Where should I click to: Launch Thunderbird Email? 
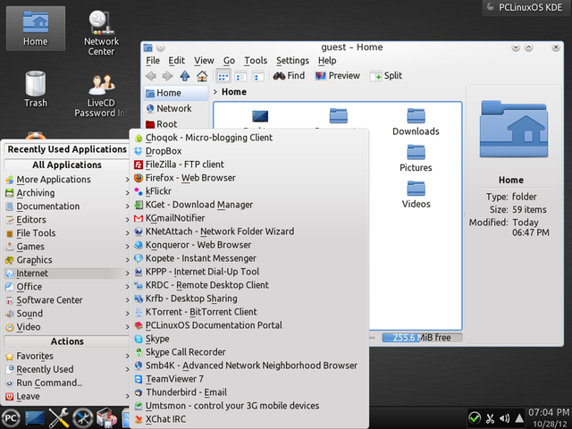[x=248, y=392]
